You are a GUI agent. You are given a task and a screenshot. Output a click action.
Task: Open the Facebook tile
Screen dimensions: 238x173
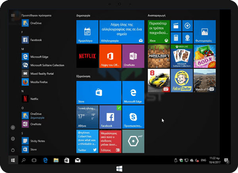tap(110, 117)
